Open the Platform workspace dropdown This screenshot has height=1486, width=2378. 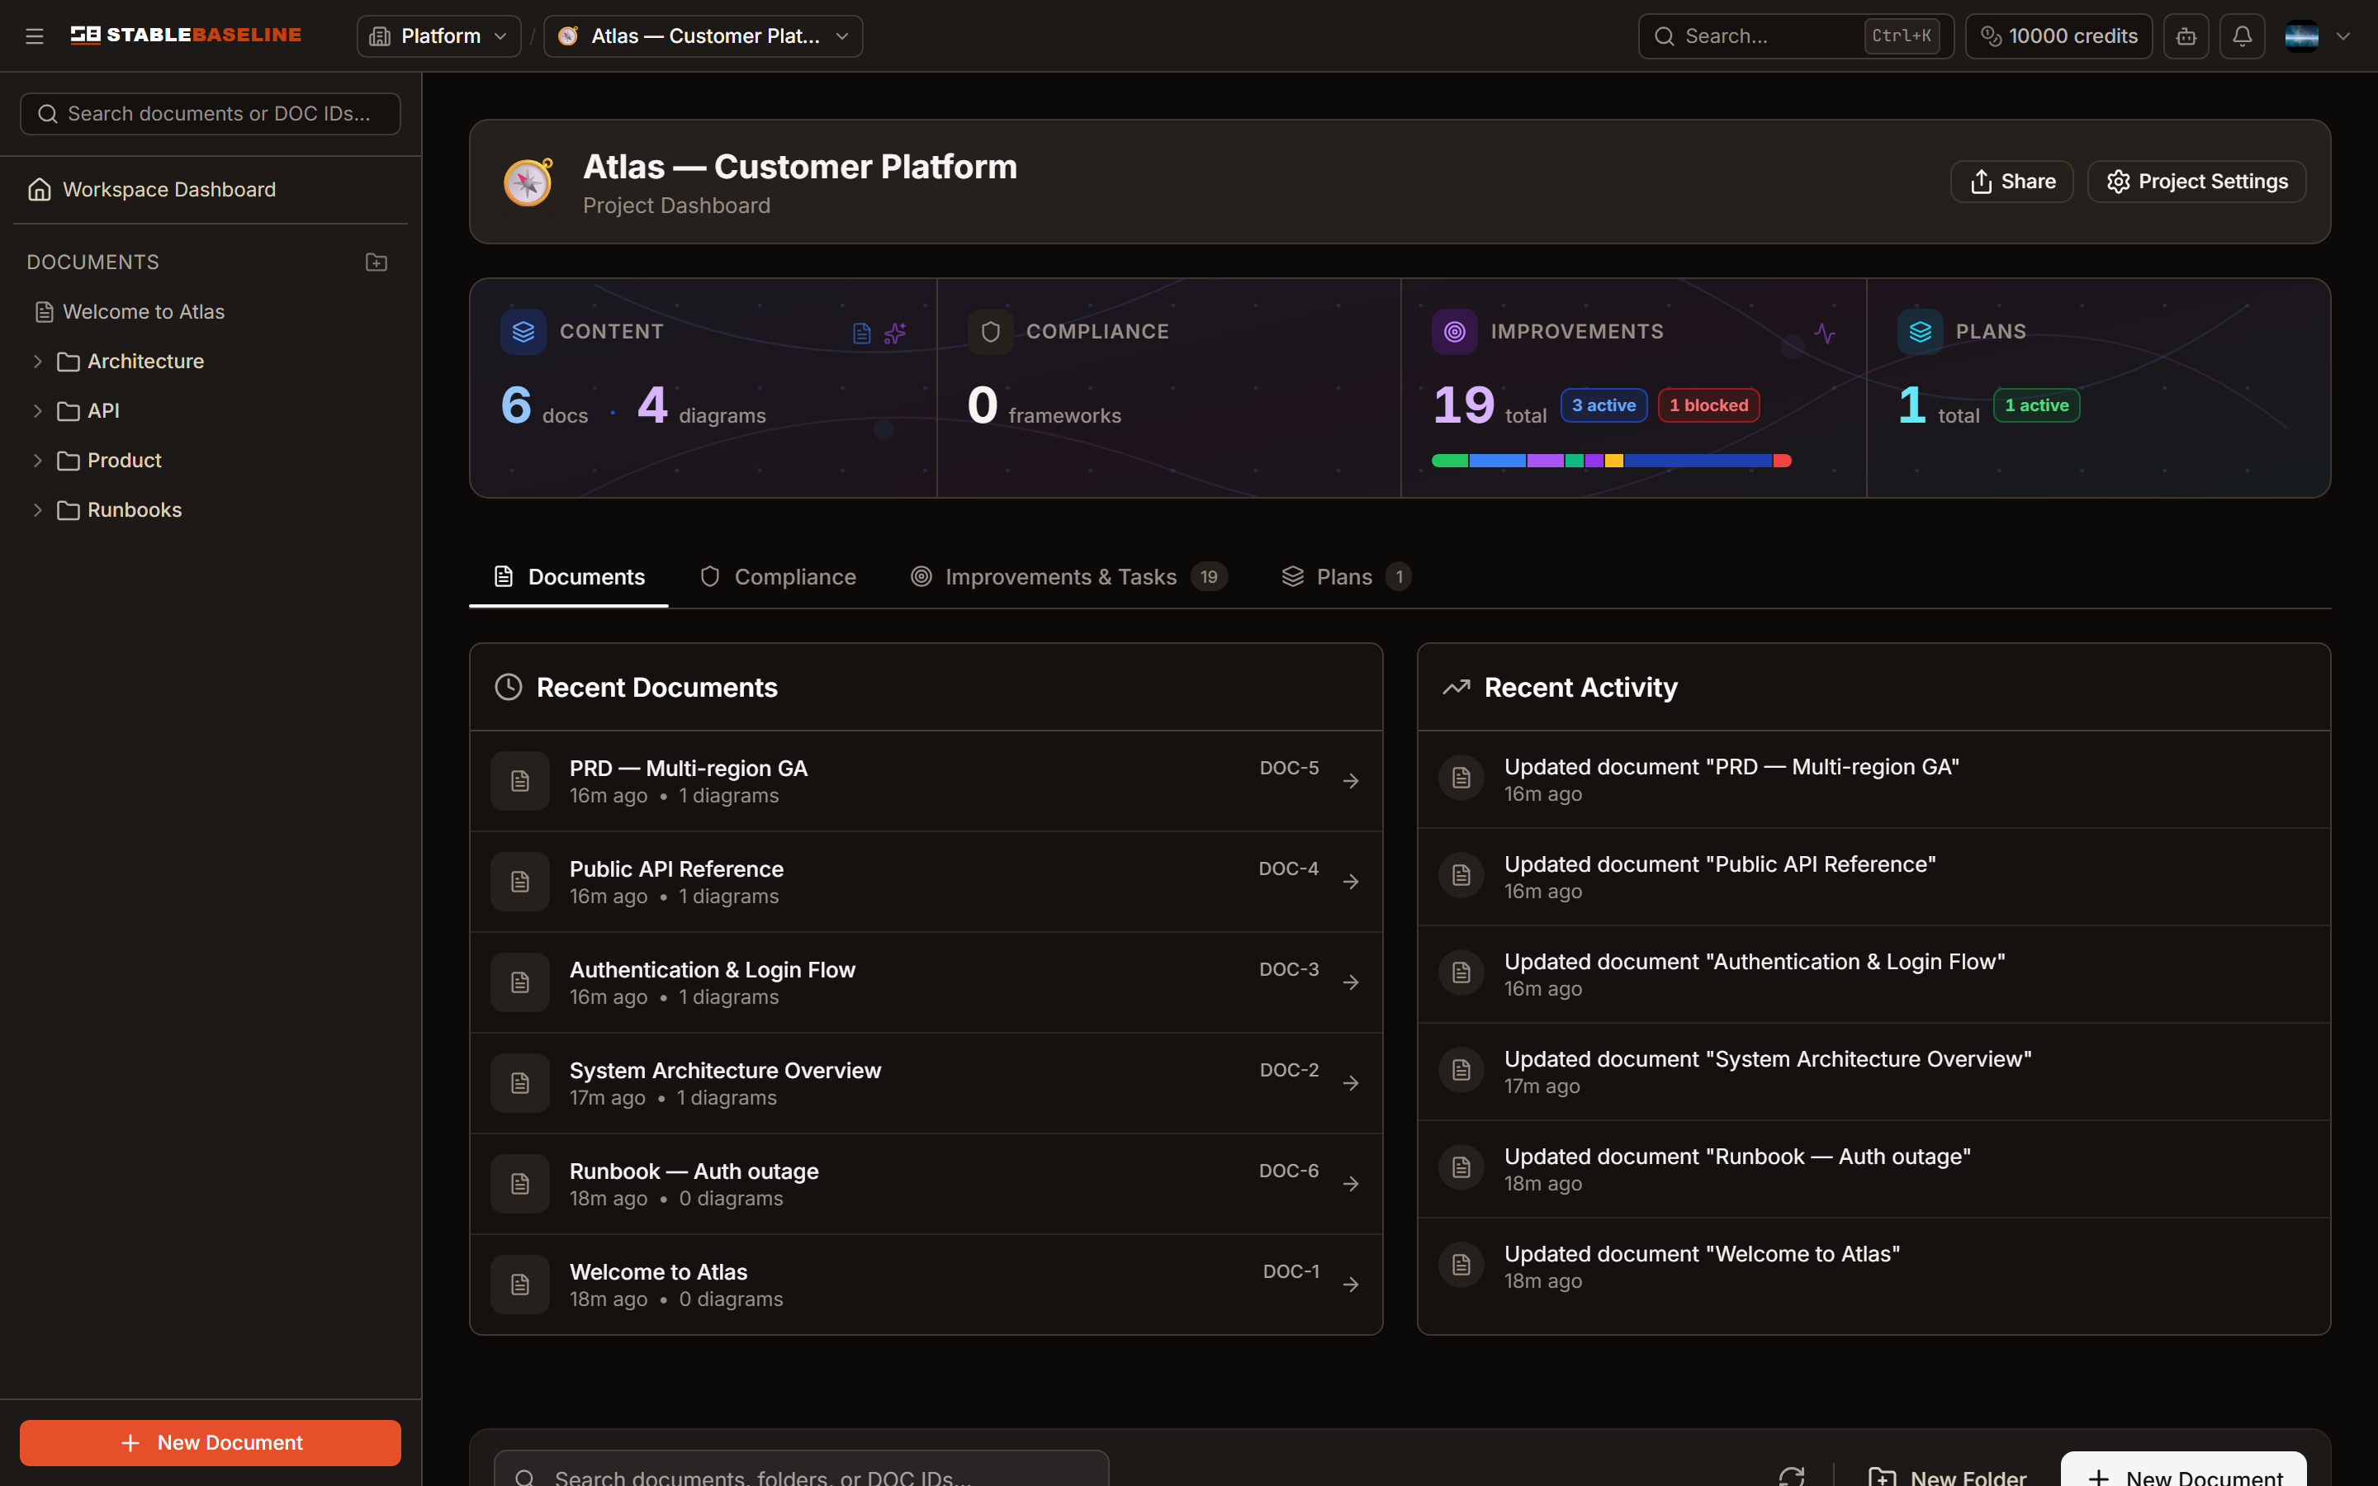pos(438,36)
